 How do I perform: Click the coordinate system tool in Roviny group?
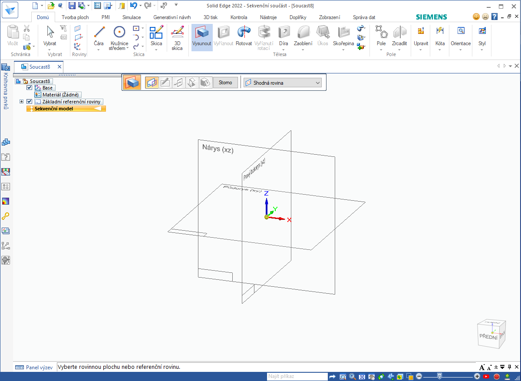point(78,46)
